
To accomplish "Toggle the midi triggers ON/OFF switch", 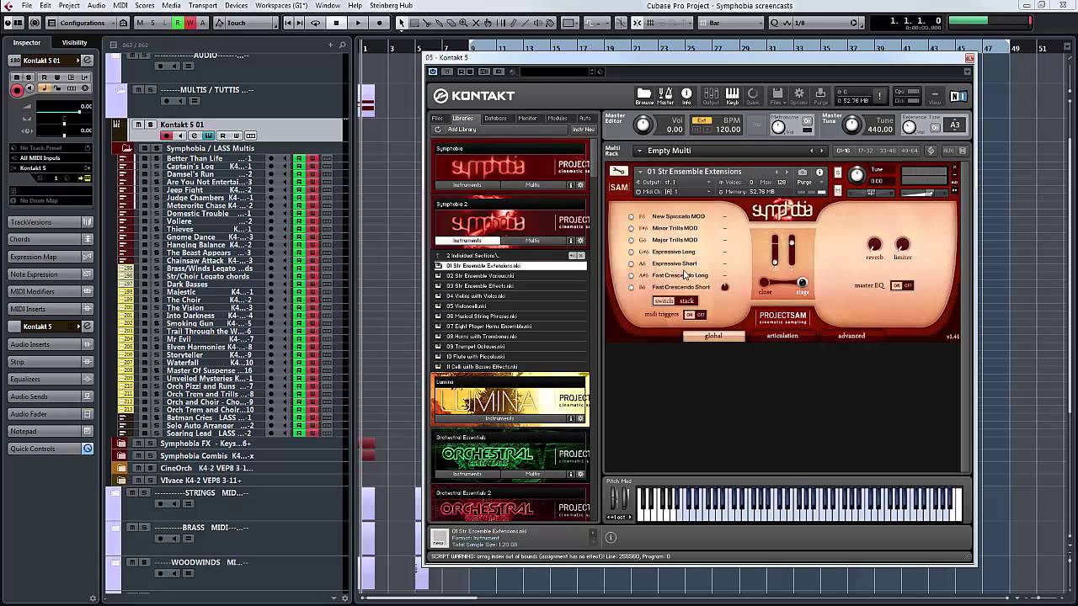I will [695, 315].
